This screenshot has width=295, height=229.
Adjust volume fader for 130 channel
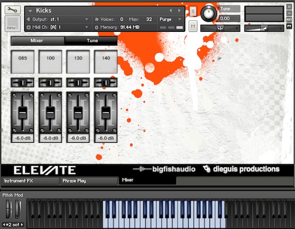(x=78, y=113)
